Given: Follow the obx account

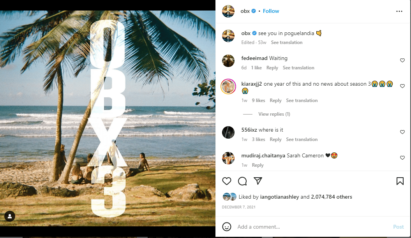Looking at the screenshot, I should (x=271, y=11).
